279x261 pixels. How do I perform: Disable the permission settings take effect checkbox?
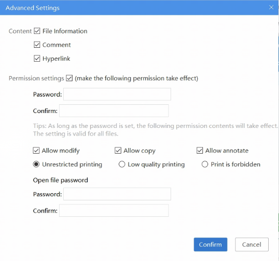(x=69, y=78)
